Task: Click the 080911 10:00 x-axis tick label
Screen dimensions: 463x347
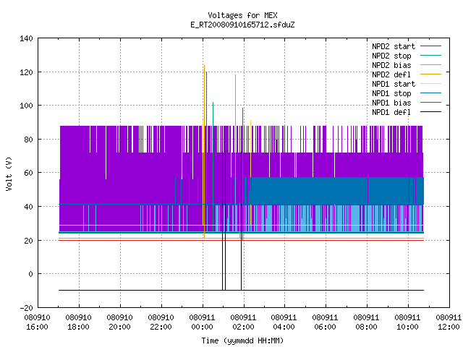Action: coord(407,322)
